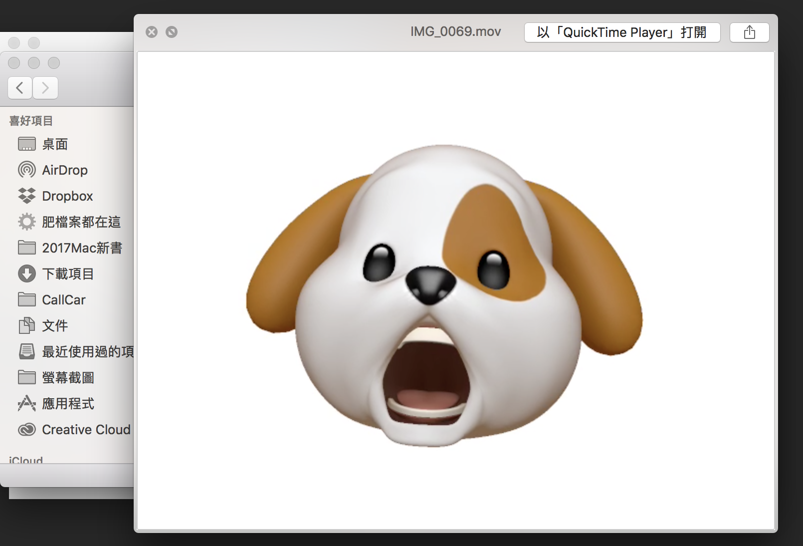Viewport: 803px width, 546px height.
Task: Select the CallCar folder icon in sidebar
Action: 27,299
